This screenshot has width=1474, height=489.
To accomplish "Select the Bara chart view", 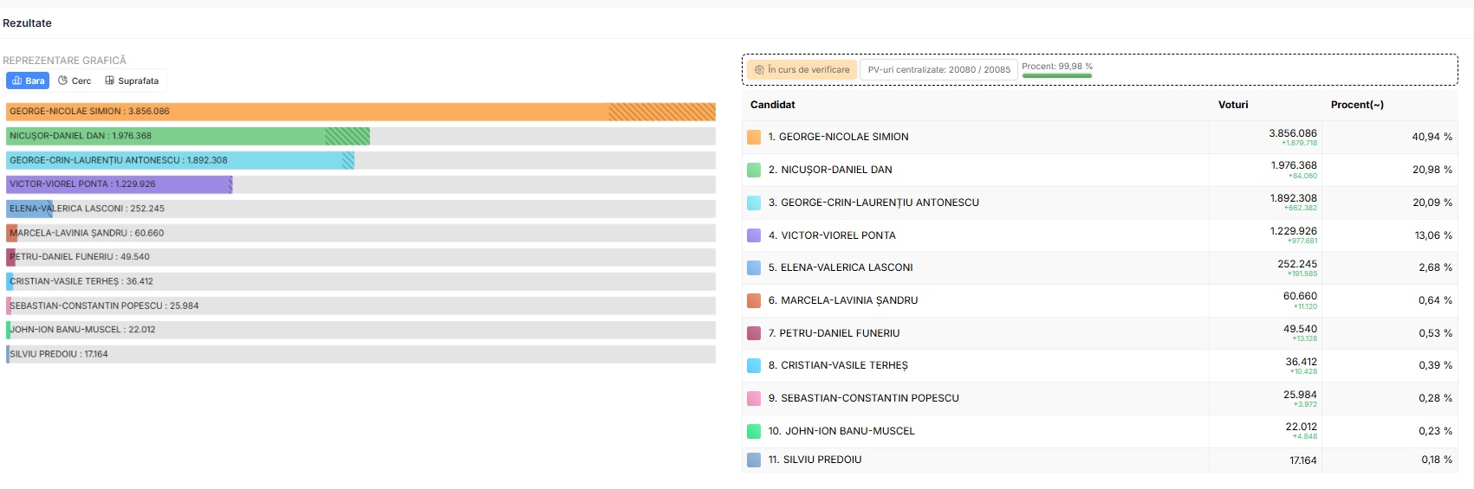I will point(28,80).
